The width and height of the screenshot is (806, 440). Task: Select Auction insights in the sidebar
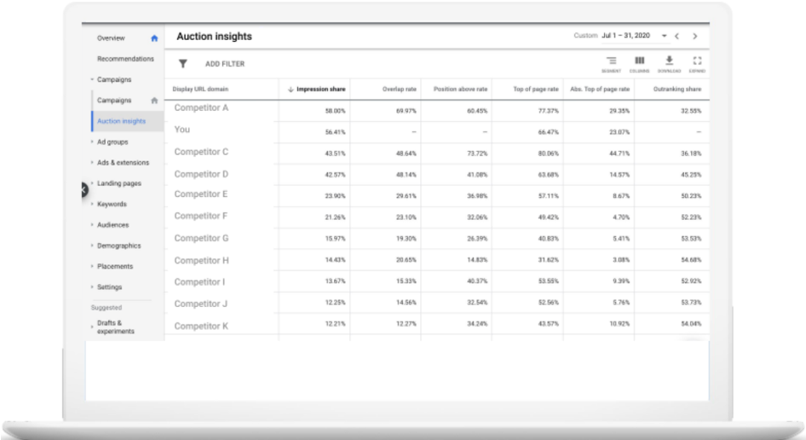coord(121,121)
